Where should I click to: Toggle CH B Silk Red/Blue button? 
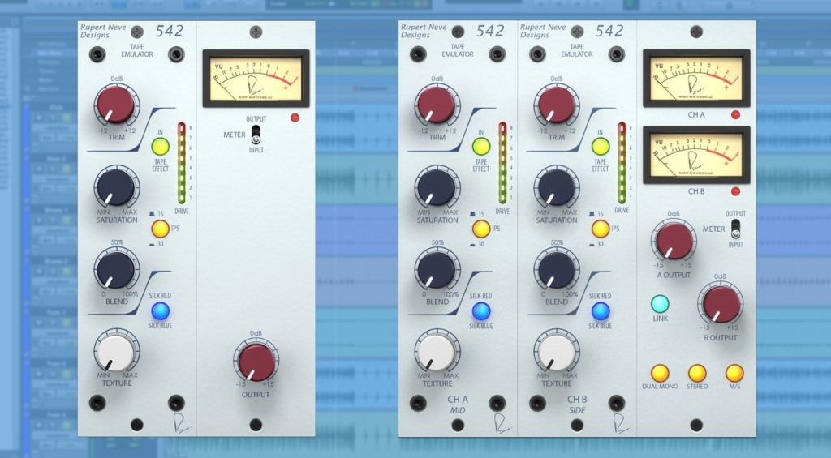point(600,310)
